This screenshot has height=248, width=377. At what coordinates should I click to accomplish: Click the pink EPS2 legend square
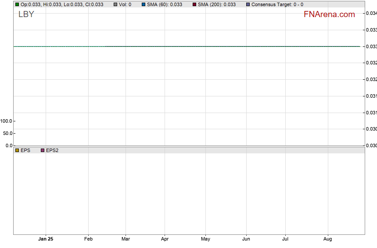pos(43,150)
